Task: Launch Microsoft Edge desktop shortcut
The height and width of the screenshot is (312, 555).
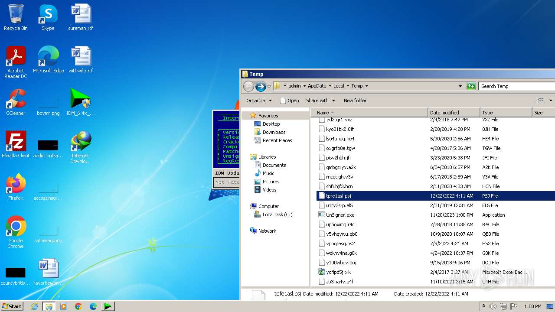Action: [x=48, y=60]
